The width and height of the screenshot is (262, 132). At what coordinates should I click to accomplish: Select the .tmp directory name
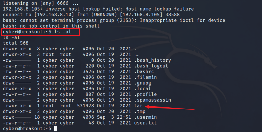(140, 112)
